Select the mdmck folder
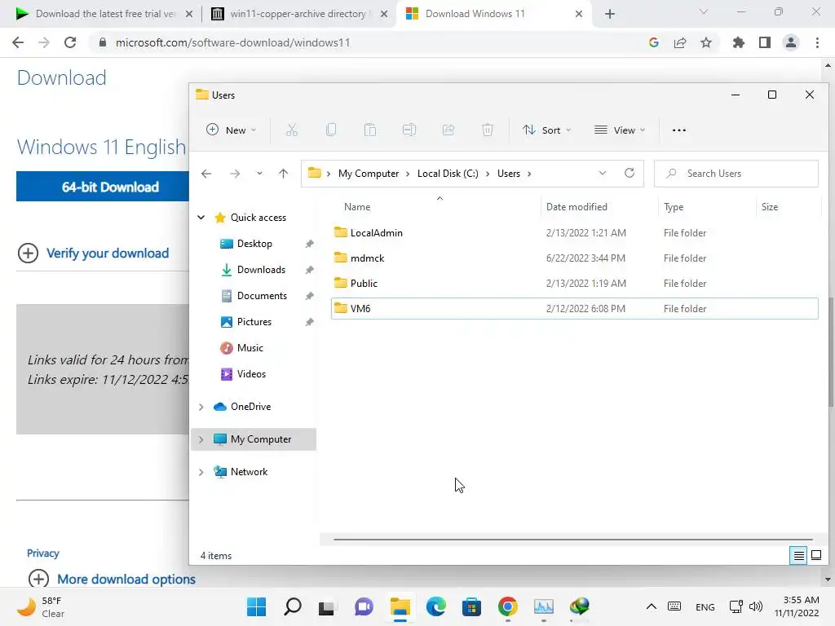Screen dimensions: 835x626 574,258
